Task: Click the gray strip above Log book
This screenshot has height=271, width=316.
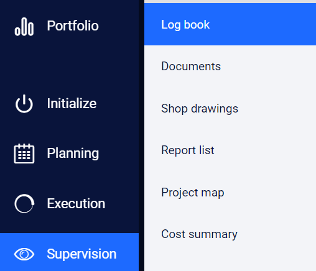Action: [x=230, y=1]
